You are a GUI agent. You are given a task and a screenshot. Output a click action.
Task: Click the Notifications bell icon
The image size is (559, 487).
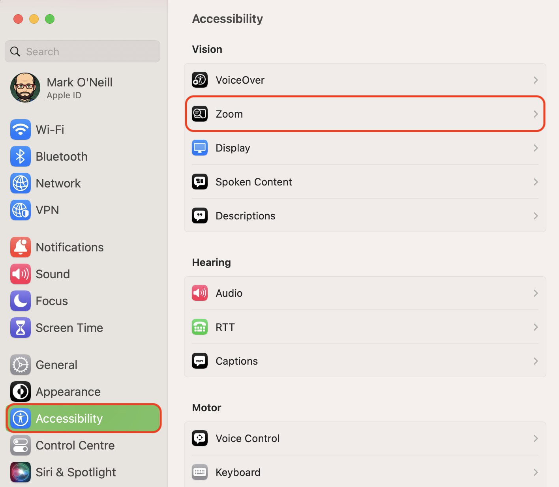coord(21,247)
